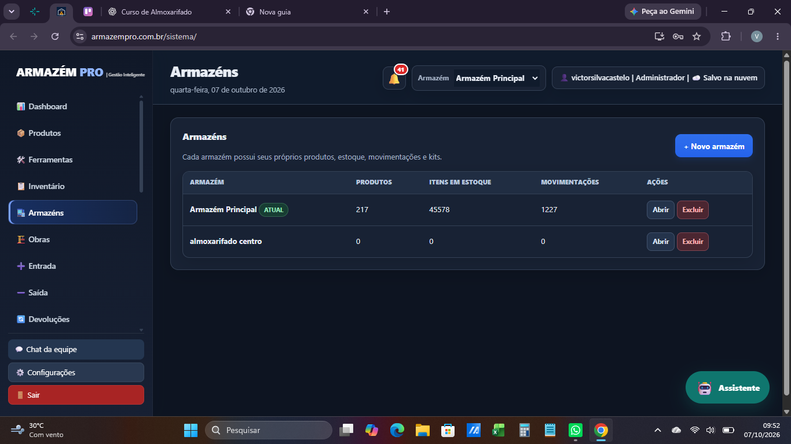
Task: Open WhatsApp from the Windows taskbar
Action: (x=575, y=430)
